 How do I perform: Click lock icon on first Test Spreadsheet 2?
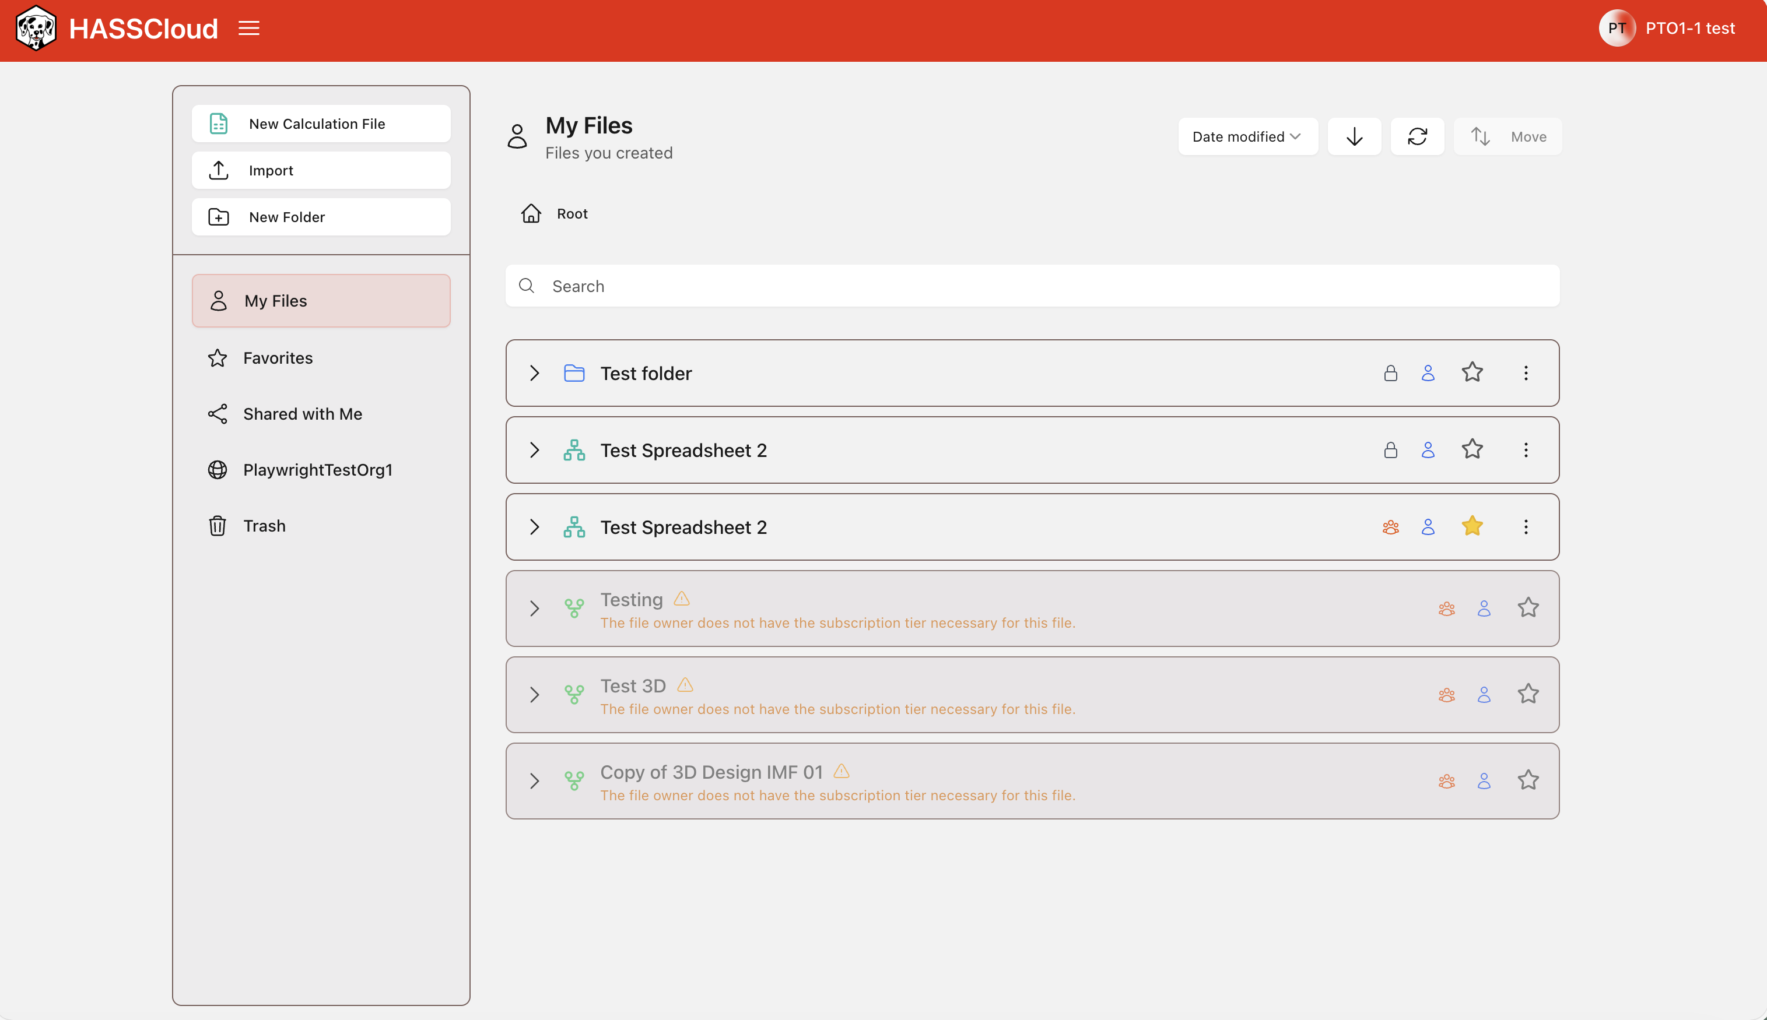1390,451
